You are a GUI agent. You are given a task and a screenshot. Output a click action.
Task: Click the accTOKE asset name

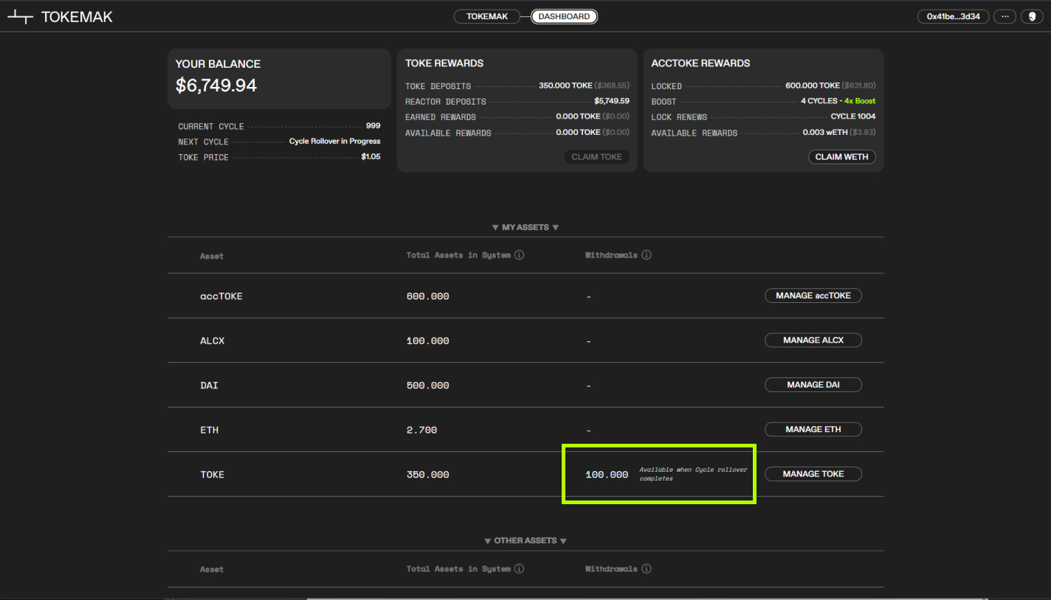(x=221, y=296)
